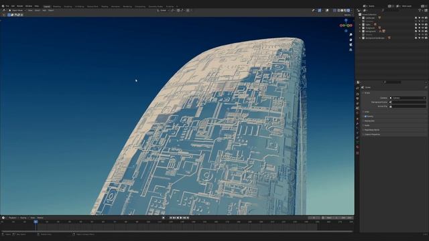The image size is (429, 241).
Task: Select Scene Collection in outliner
Action: point(369,15)
